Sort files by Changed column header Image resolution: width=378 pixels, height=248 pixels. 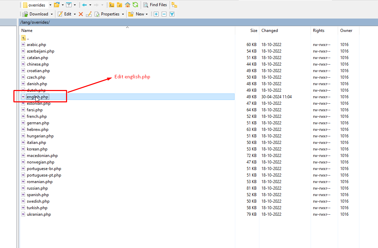(x=269, y=31)
